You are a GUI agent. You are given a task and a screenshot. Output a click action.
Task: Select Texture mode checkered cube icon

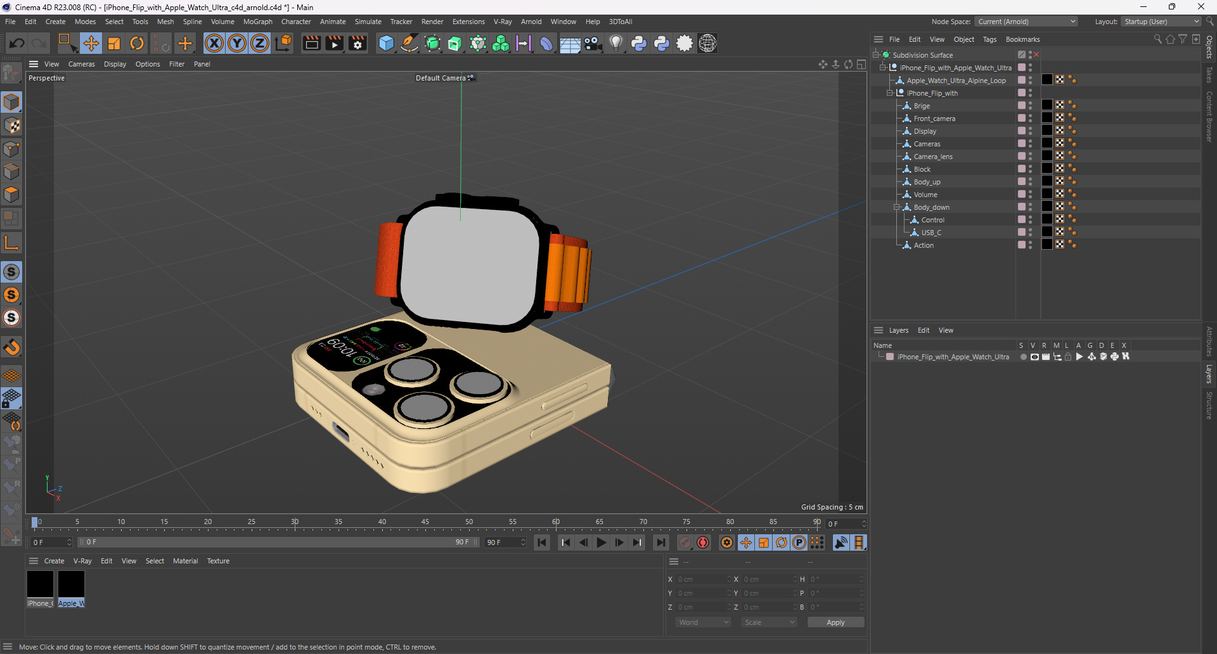[x=11, y=125]
